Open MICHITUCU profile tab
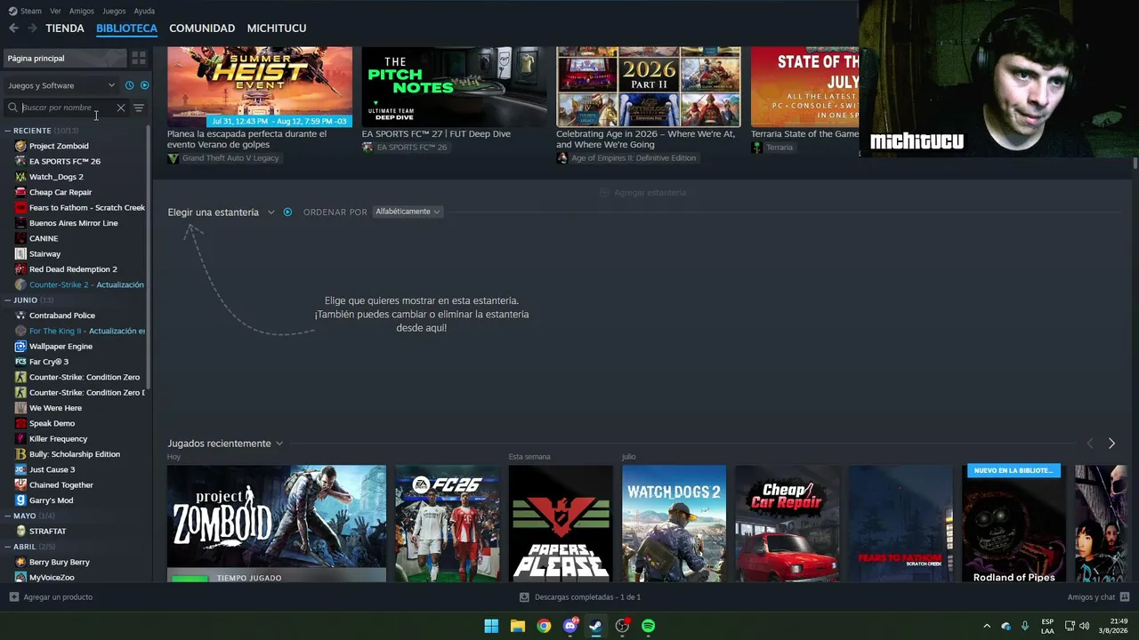Image resolution: width=1139 pixels, height=640 pixels. coord(277,28)
